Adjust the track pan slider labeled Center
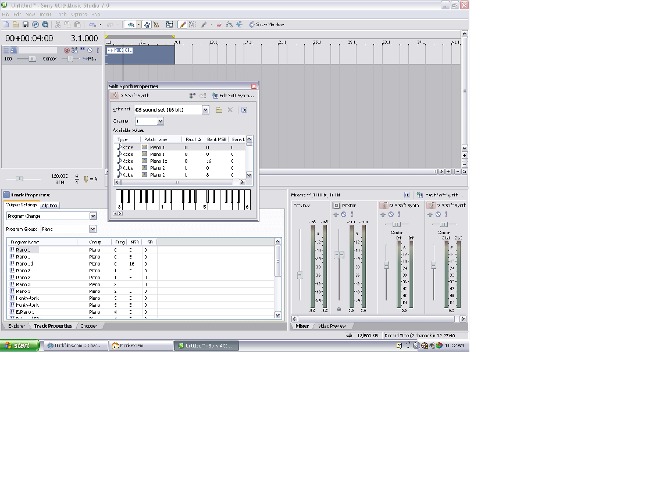The image size is (670, 502). [x=70, y=59]
